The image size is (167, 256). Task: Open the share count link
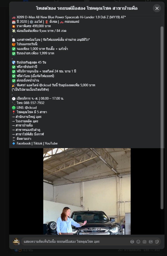[151, 250]
